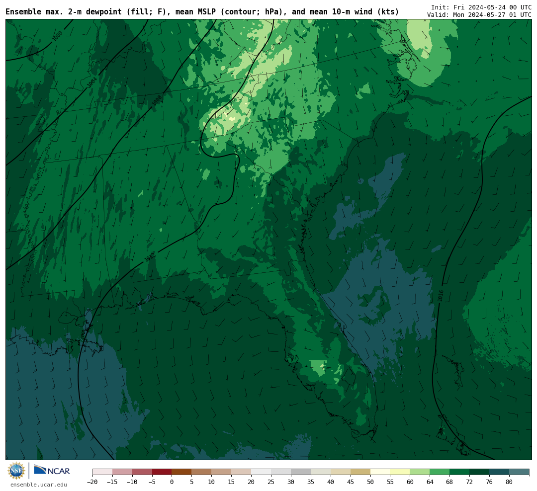Click the 64 colorbar tick label

[430, 482]
